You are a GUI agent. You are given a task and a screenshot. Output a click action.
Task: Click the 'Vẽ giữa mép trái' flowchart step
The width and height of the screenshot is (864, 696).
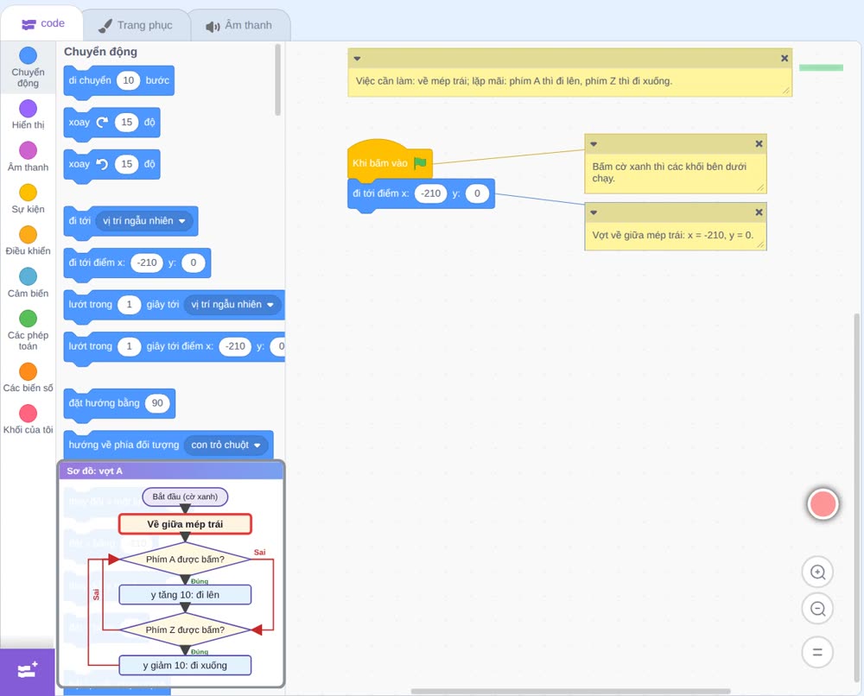[185, 524]
